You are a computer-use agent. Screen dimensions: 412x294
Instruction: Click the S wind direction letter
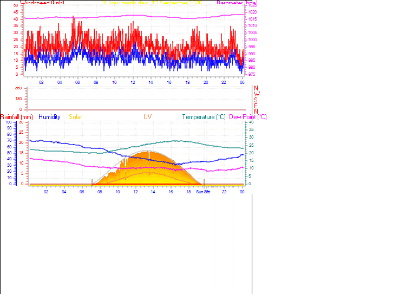[256, 100]
